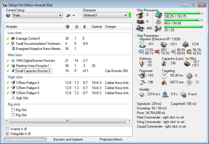Click the Firepower turret icon
The width and height of the screenshot is (209, 144).
point(142,75)
